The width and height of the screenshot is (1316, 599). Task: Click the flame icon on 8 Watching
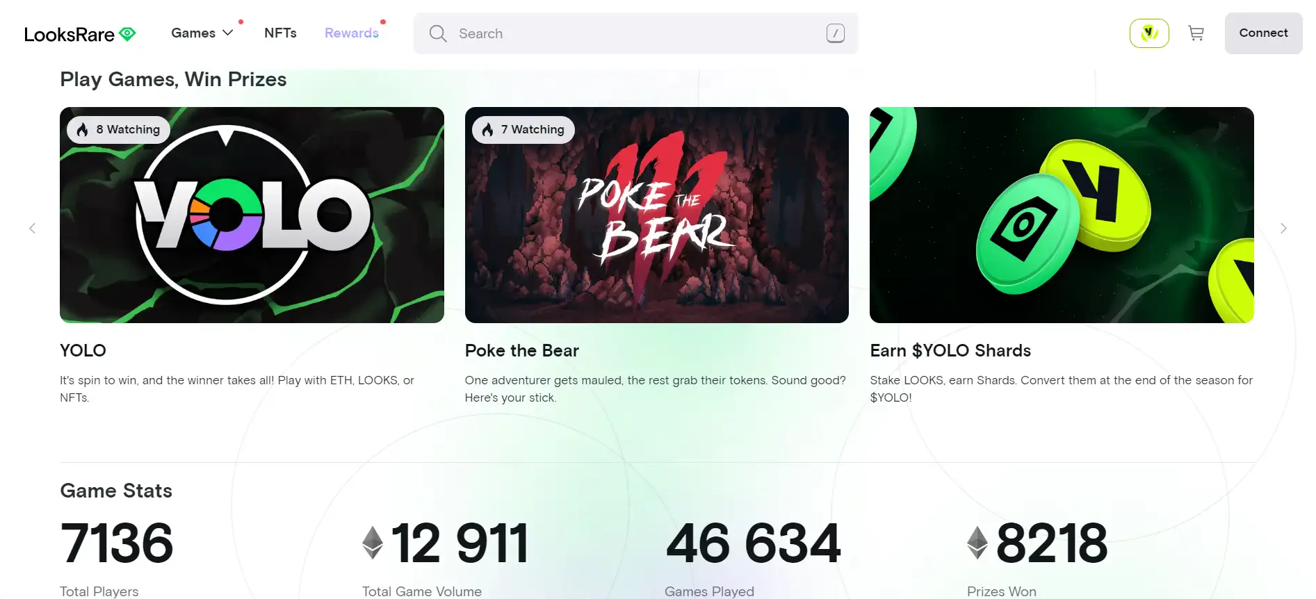tap(83, 130)
